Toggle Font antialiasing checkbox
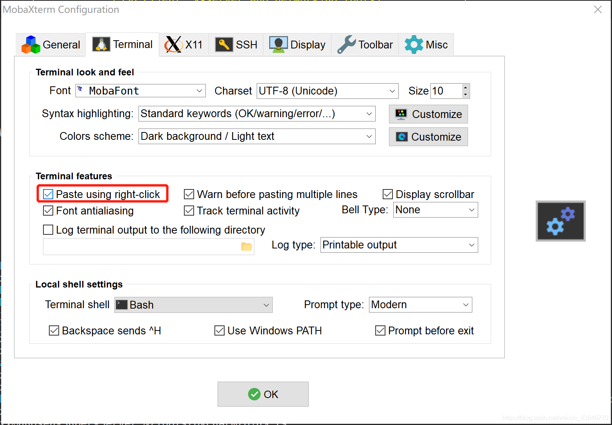Screen dimensions: 612x425 click(x=48, y=211)
